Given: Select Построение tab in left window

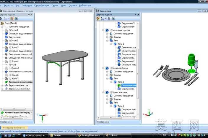Looking at the screenshot, I should [6, 122].
